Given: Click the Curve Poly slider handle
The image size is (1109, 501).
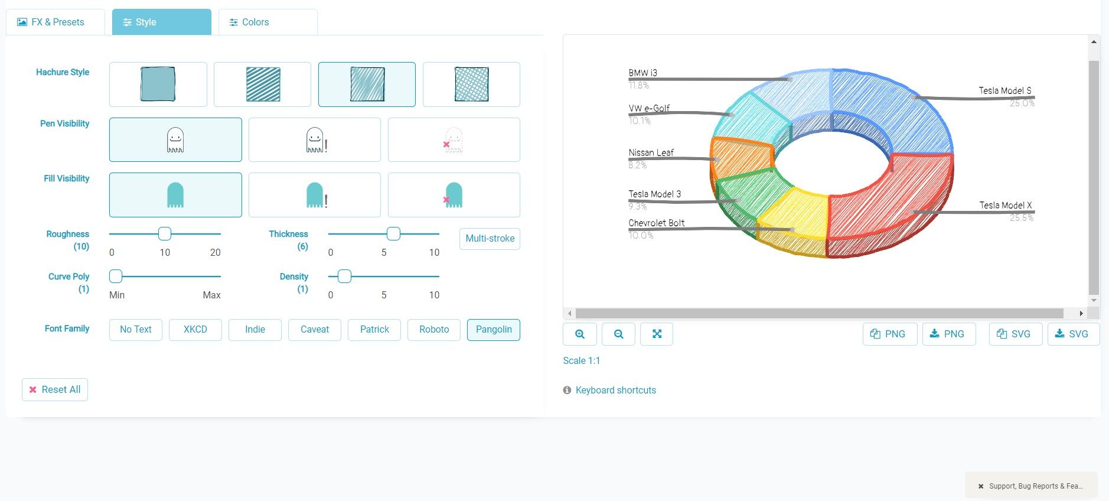Looking at the screenshot, I should 116,276.
